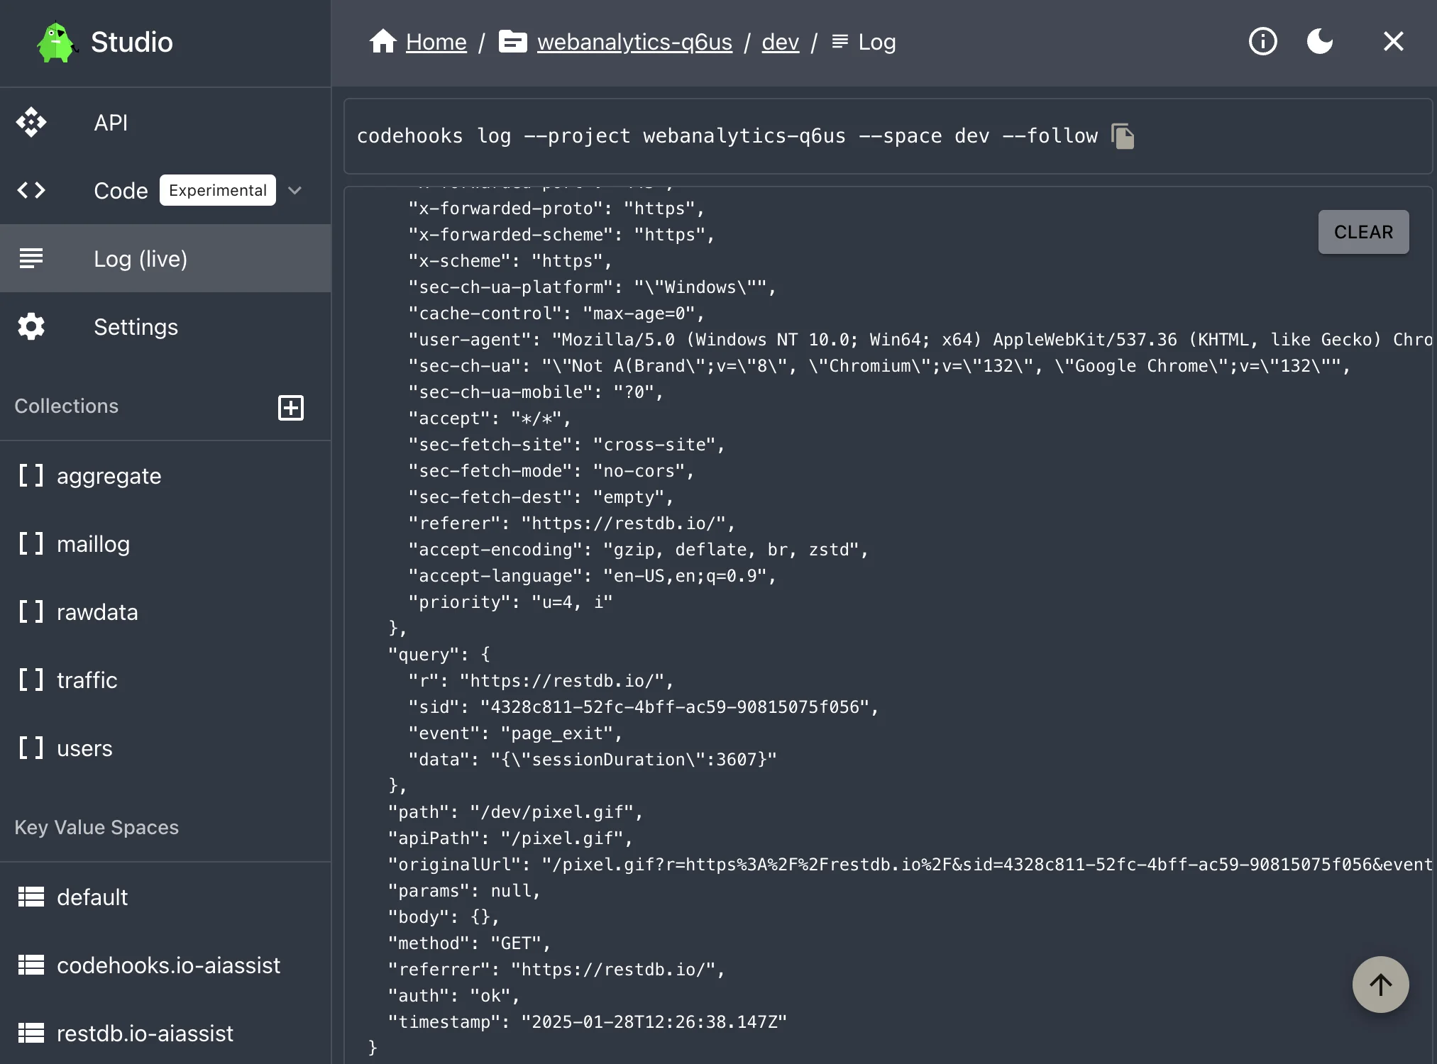
Task: Expand the Code menu chevron
Action: tap(295, 190)
